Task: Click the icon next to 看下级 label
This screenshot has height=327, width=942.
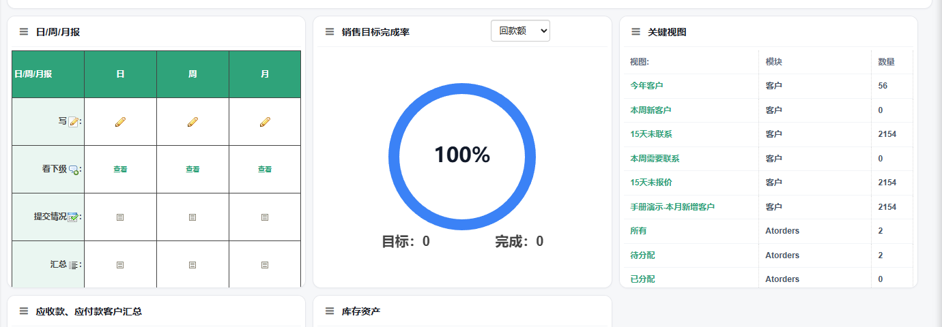Action: point(74,170)
